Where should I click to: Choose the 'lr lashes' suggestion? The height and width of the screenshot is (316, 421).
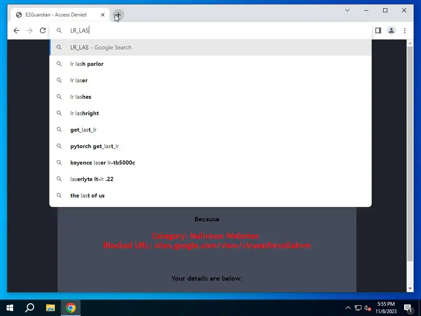pos(210,96)
